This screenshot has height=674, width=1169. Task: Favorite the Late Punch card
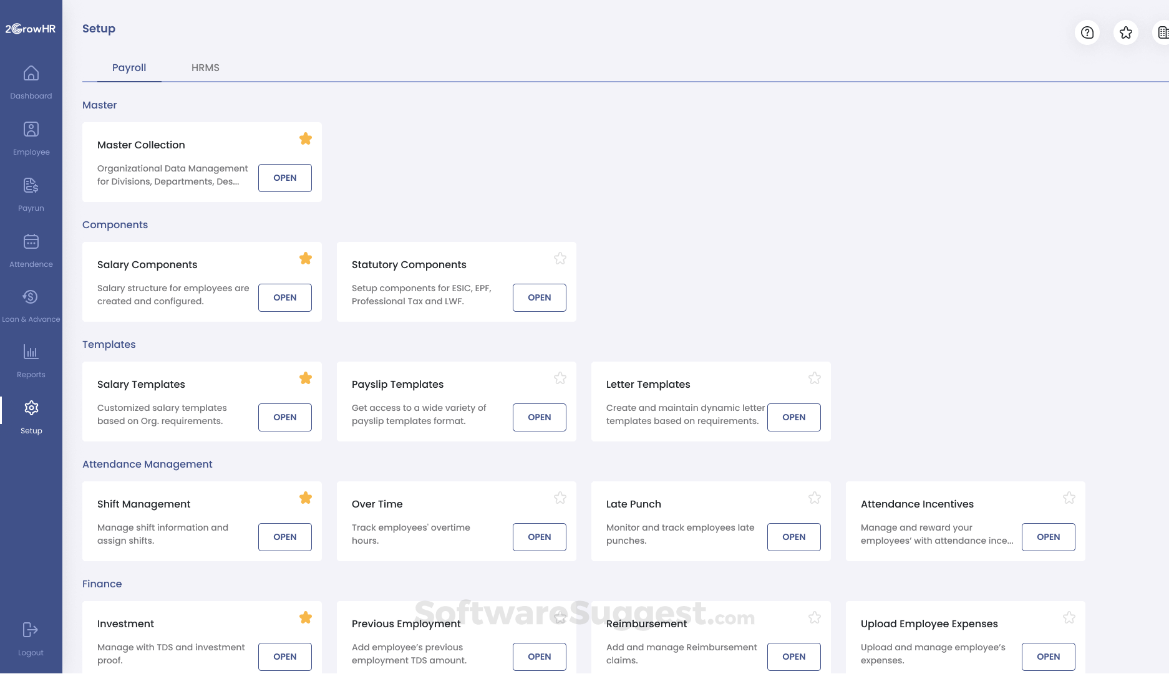[x=814, y=498]
